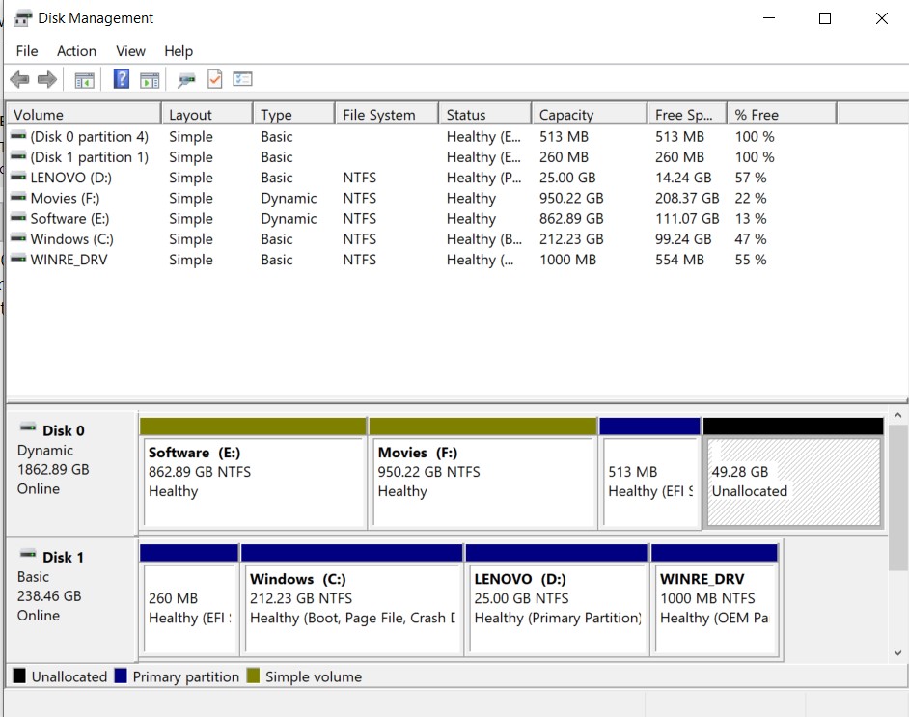The height and width of the screenshot is (717, 909).
Task: Sort the list by Capacity column header
Action: [x=566, y=115]
